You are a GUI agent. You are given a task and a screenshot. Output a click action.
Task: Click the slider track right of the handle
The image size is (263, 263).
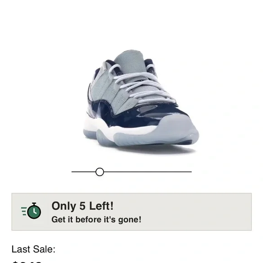point(148,172)
